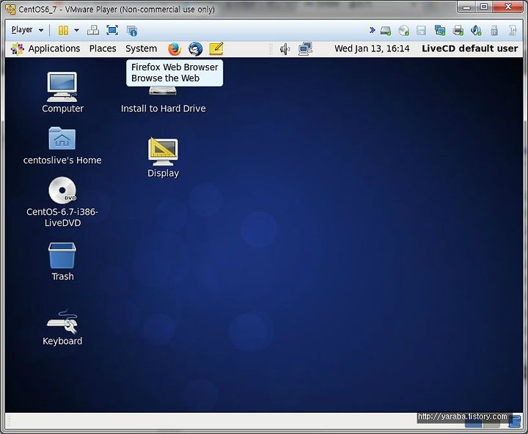Open the Places menu
Viewport: 528px width, 434px height.
pos(103,48)
